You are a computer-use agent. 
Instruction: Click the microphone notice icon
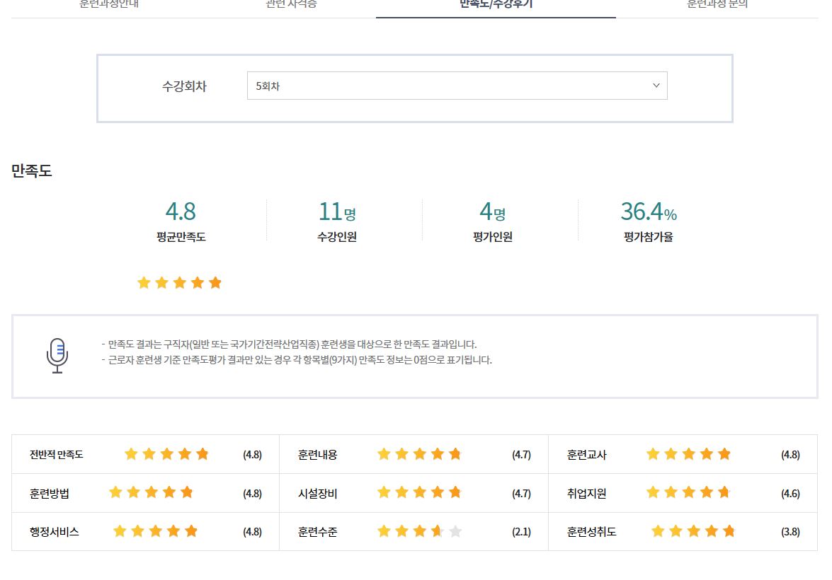pos(57,355)
